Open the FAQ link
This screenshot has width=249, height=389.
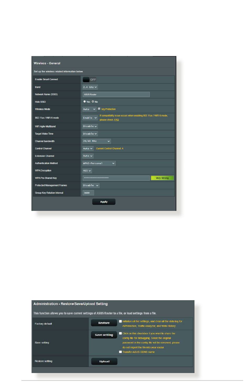point(117,120)
